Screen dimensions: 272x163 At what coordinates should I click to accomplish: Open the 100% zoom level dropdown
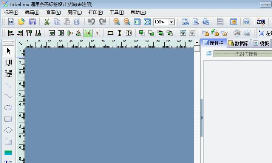click(171, 22)
